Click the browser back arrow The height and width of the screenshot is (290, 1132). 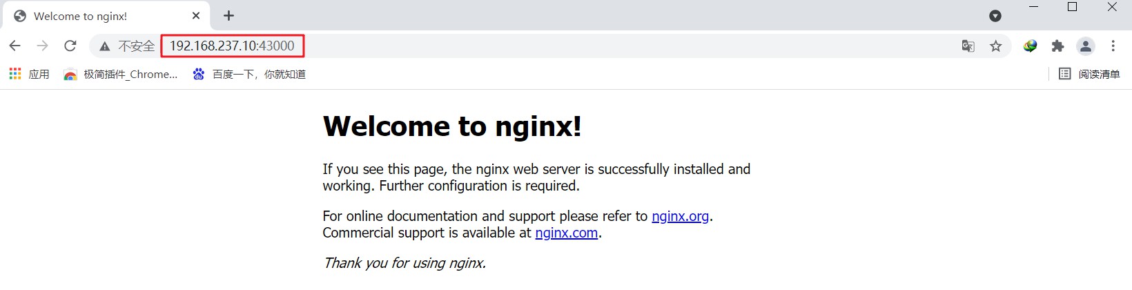tap(14, 46)
